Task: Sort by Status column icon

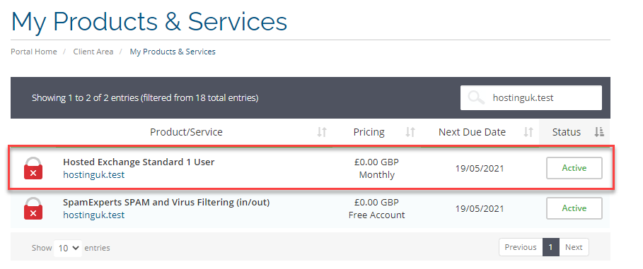Action: click(x=599, y=132)
